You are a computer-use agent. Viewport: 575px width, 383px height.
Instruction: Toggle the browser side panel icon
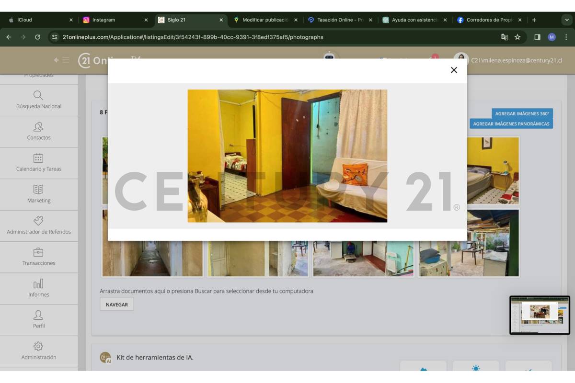tap(537, 37)
